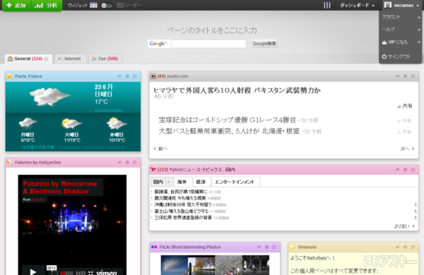
Task: Toggle the widget/reader view switch
Action: [x=107, y=6]
